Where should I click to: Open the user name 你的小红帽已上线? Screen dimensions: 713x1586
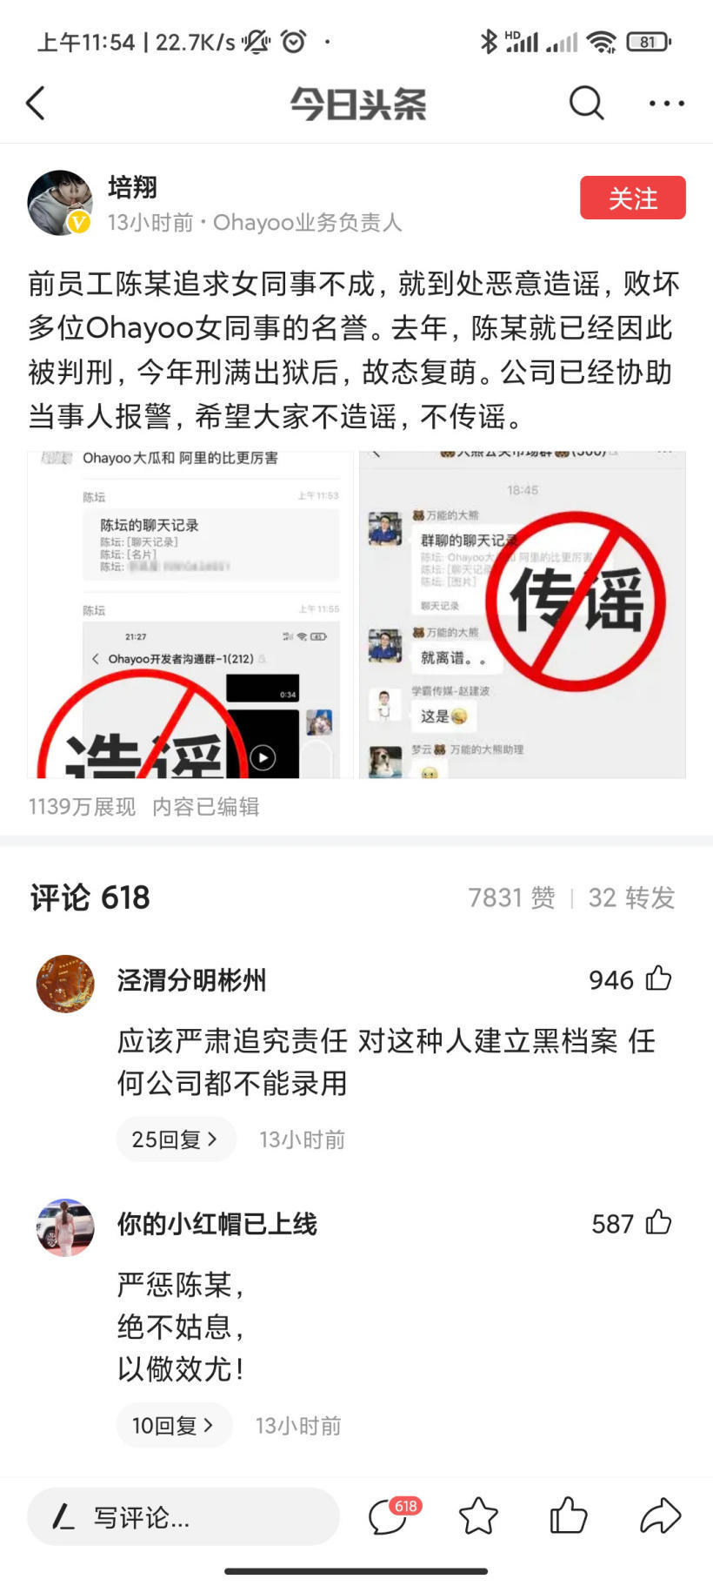217,1224
